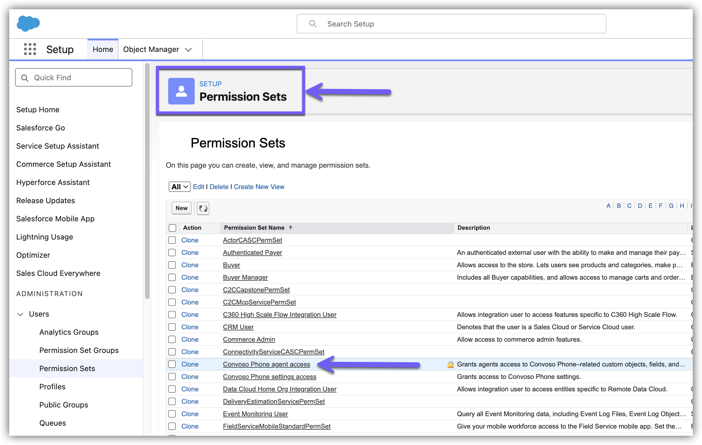Check the select-all header checkbox
702x445 pixels.
tap(172, 228)
